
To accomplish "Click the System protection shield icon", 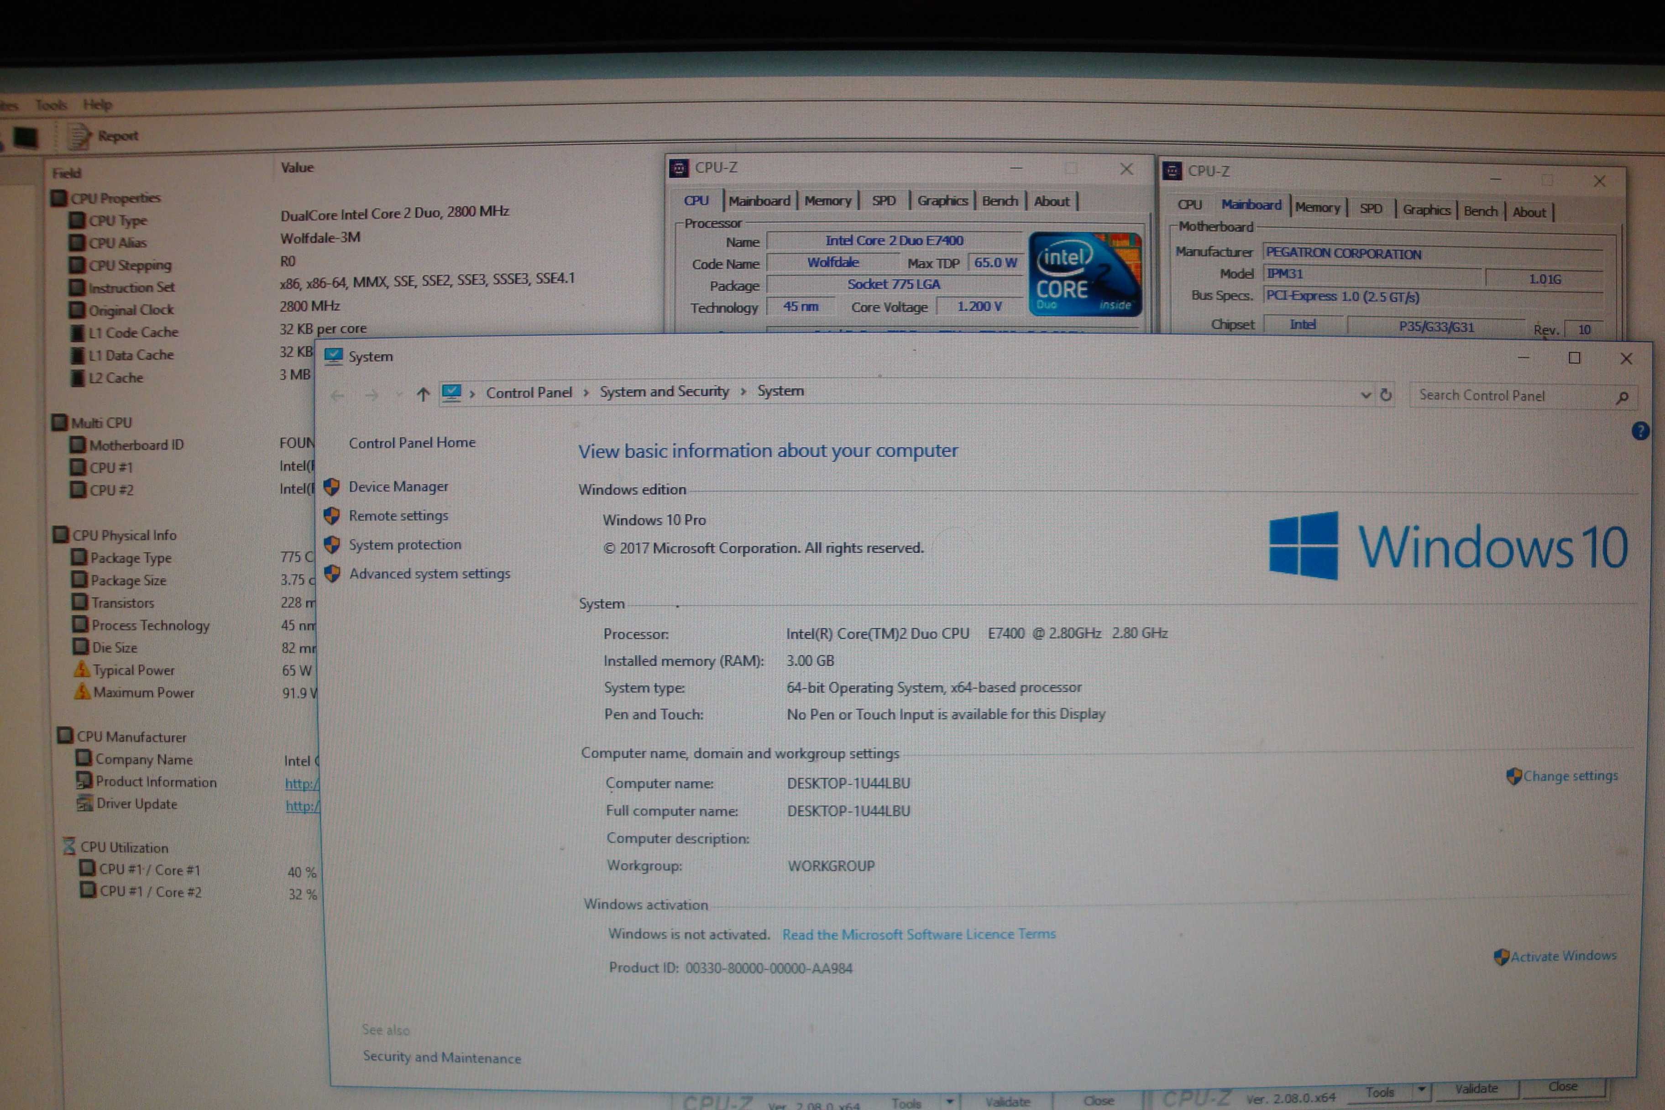I will tap(331, 545).
